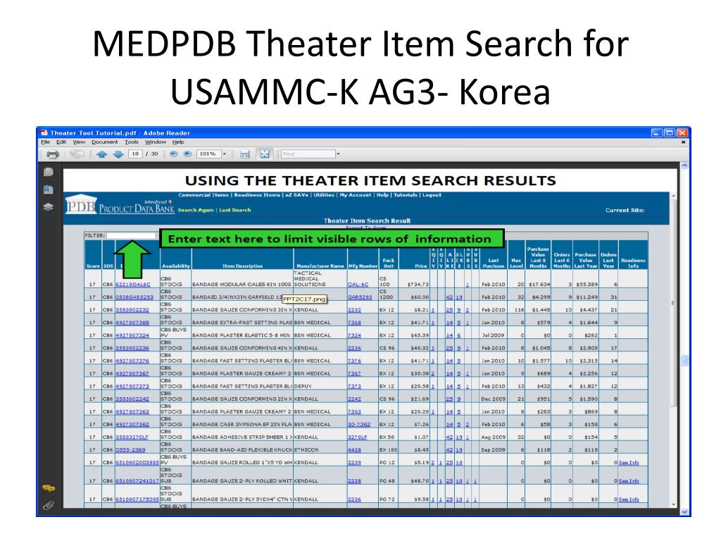Open the zoom percentage dropdown arrow

[x=225, y=154]
